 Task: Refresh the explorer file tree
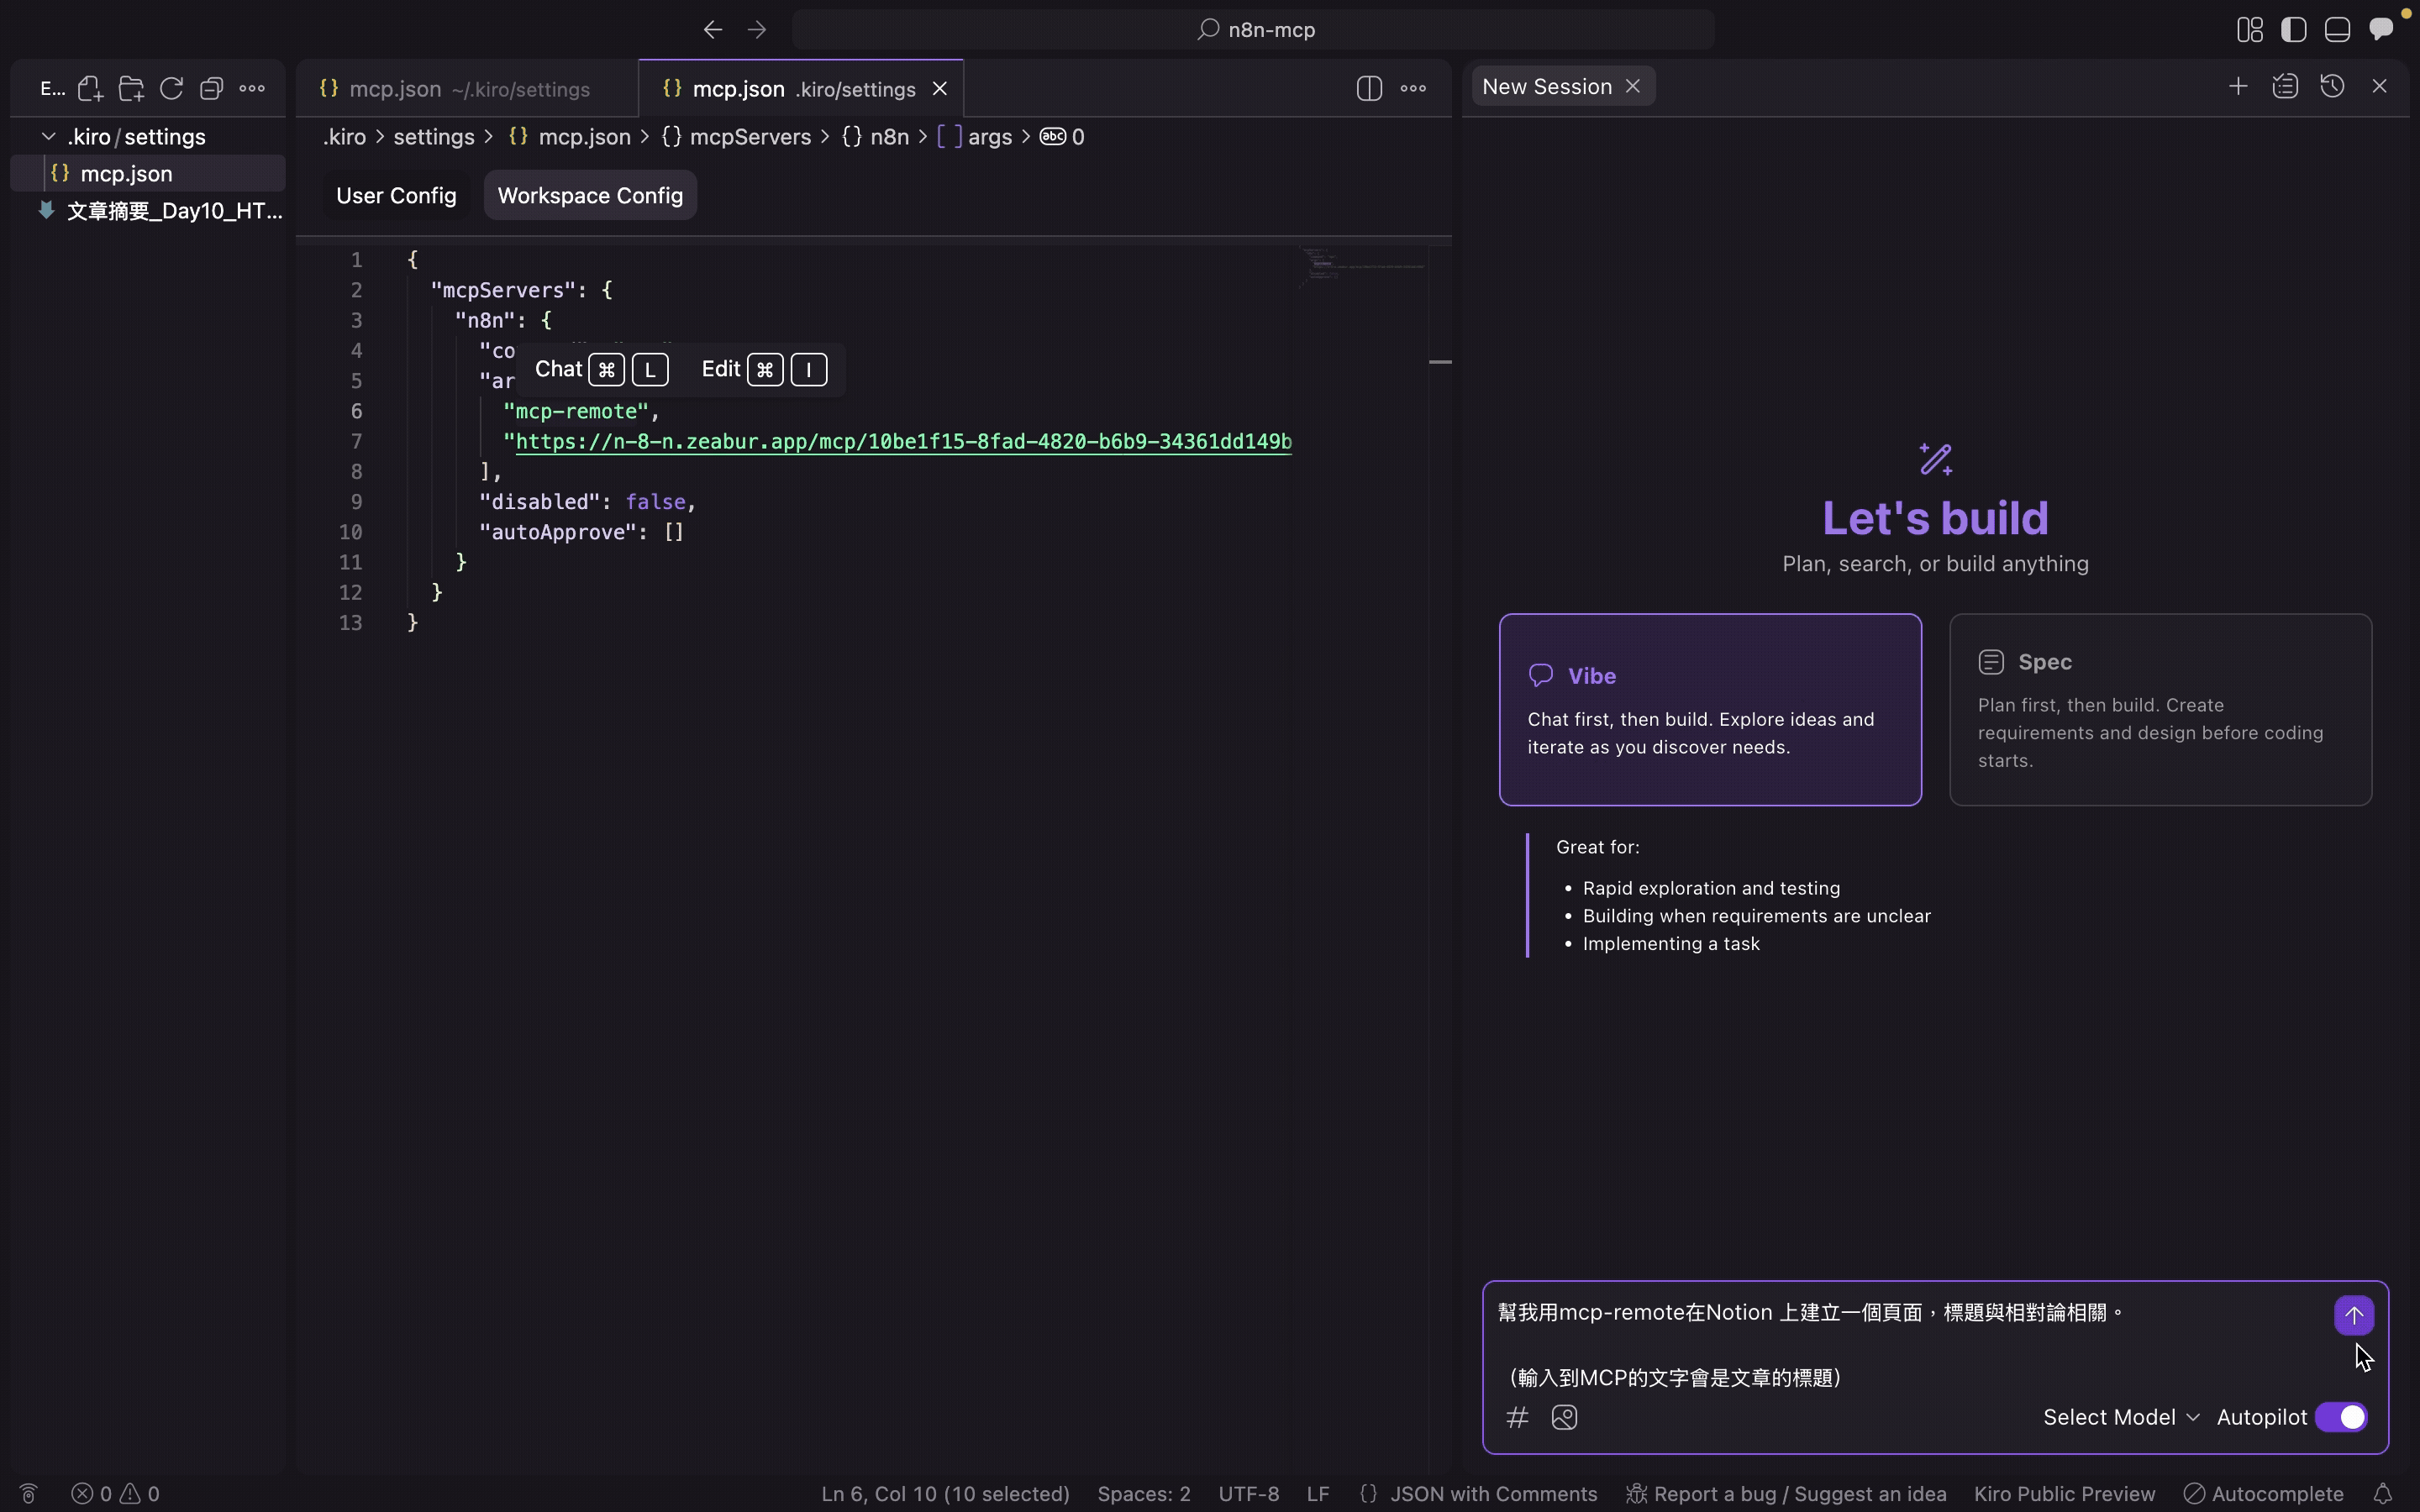(x=171, y=89)
